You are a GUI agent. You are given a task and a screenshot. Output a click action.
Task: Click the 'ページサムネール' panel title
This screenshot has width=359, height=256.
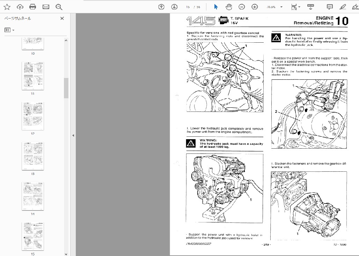click(x=17, y=18)
